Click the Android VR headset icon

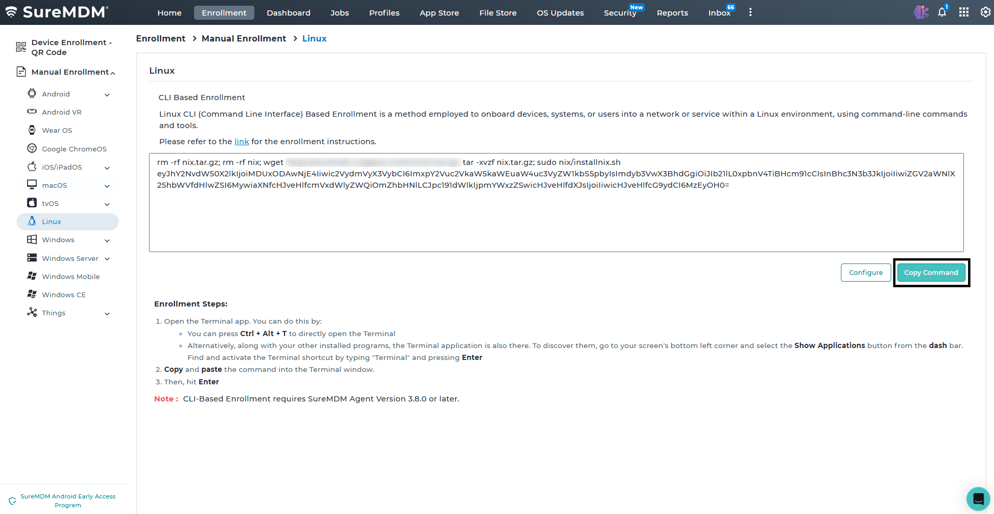(x=32, y=112)
